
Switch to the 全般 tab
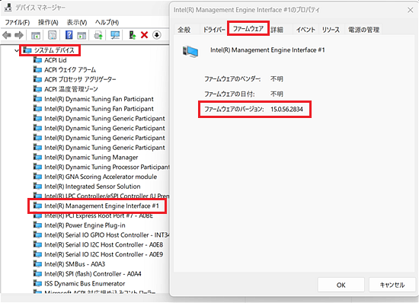[184, 30]
